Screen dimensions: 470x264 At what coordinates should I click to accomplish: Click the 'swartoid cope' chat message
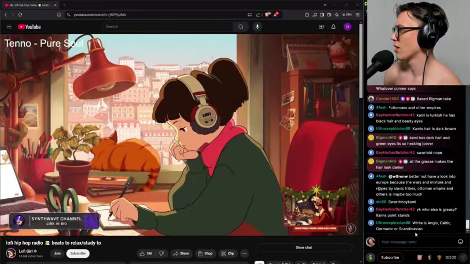(429, 153)
